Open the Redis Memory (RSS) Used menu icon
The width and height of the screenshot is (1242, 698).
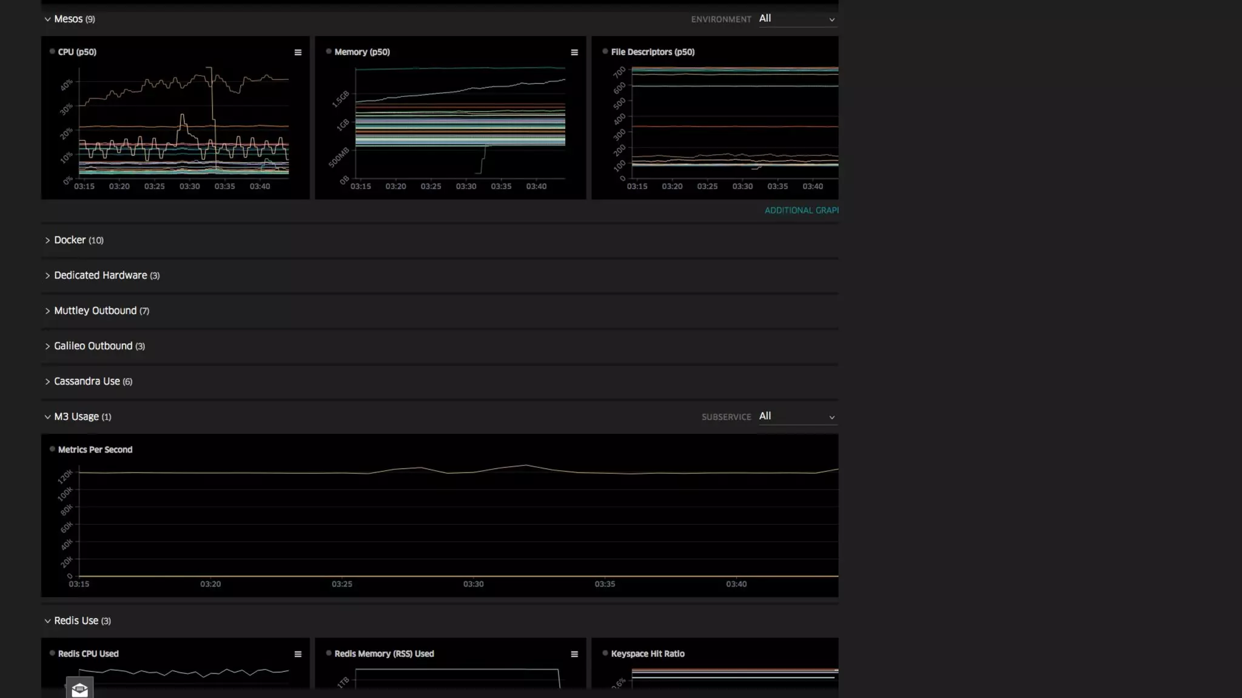[x=574, y=654]
